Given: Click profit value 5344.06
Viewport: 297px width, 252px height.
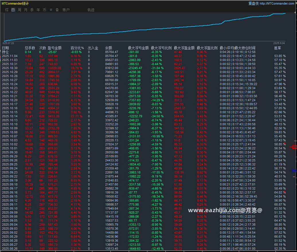Looking at the screenshot, I should point(54,92).
